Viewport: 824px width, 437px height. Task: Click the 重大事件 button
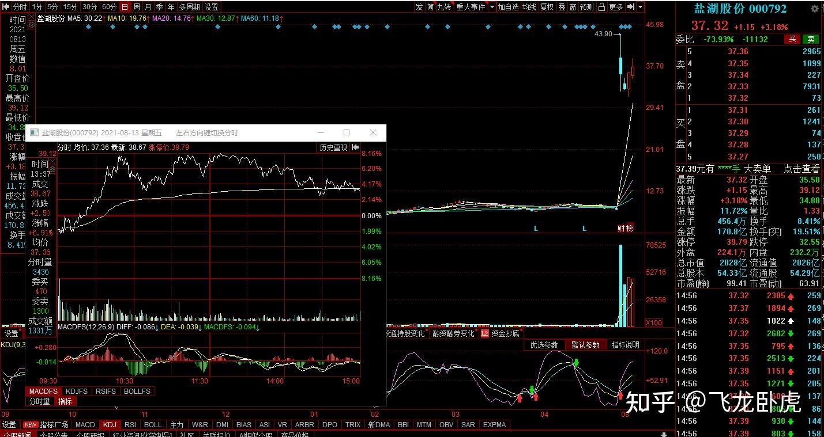pos(471,7)
